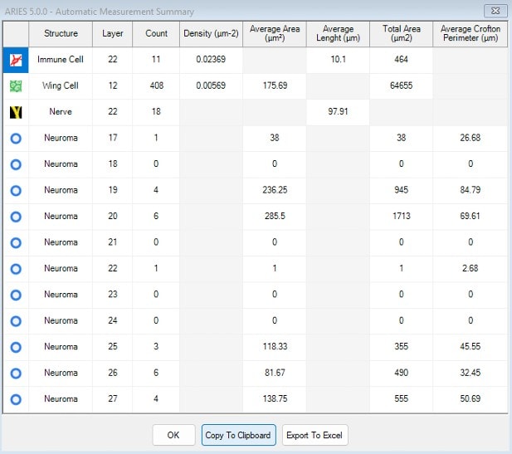
Task: Click Neuroma circle icon for layer 21
Action: [x=16, y=242]
